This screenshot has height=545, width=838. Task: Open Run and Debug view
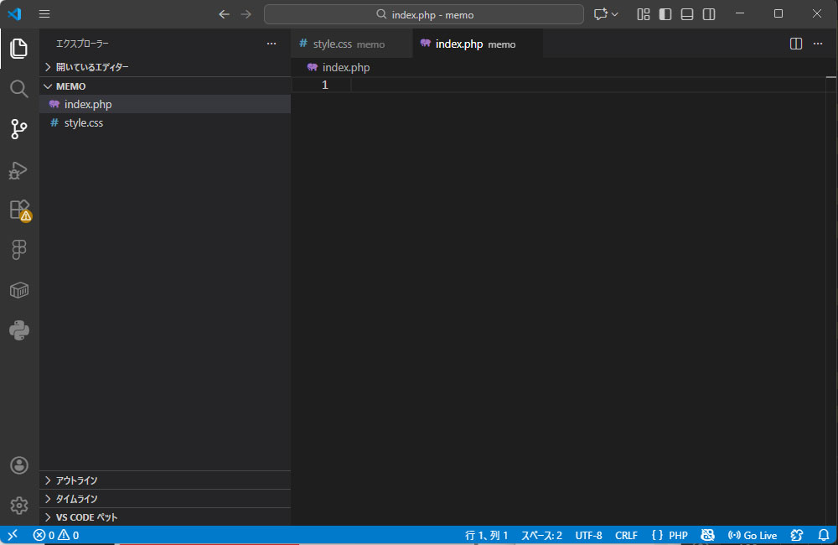pos(18,170)
